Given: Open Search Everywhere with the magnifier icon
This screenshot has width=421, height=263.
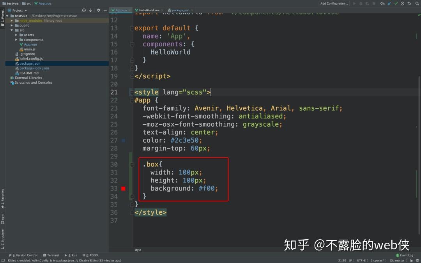Looking at the screenshot, I should (x=417, y=4).
